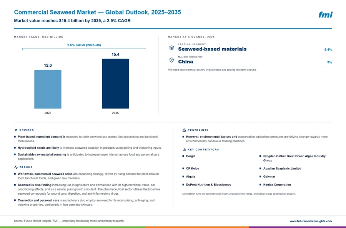Click the Sustainable raw material sourcing bullet
Screen dimensions: 346x228
coord(88,157)
